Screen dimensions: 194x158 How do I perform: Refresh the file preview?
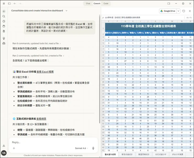[184, 11]
